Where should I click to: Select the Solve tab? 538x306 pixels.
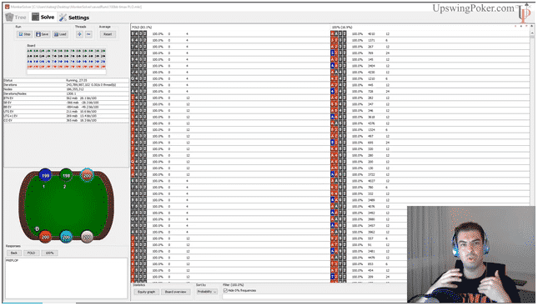(x=43, y=18)
